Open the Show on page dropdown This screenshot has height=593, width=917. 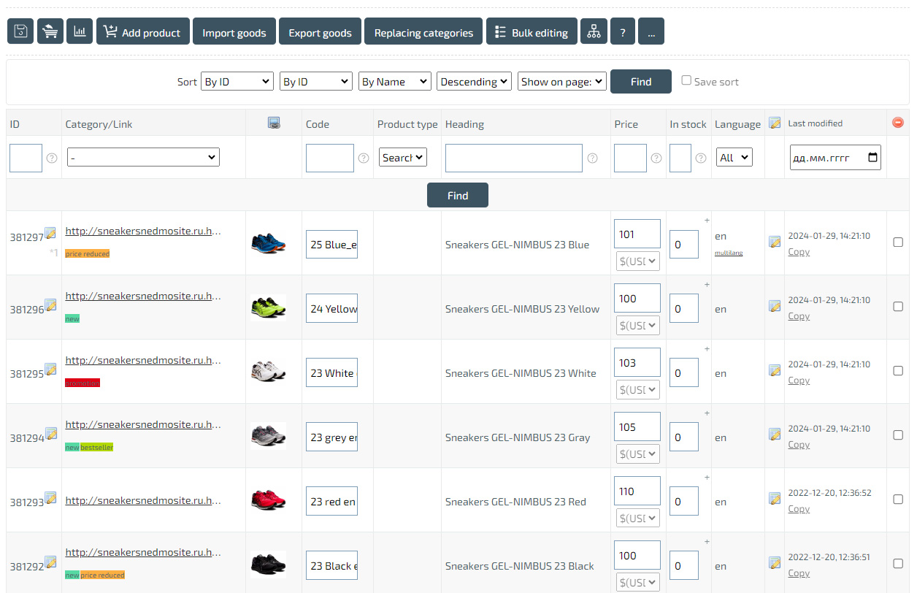click(x=562, y=82)
